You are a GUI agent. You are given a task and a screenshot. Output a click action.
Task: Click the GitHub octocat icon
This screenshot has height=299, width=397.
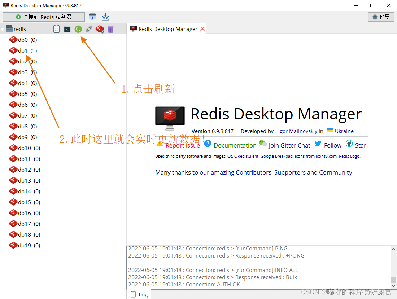point(349,144)
